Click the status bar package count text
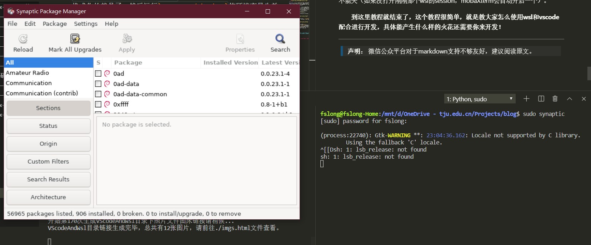The image size is (591, 245). click(x=124, y=214)
